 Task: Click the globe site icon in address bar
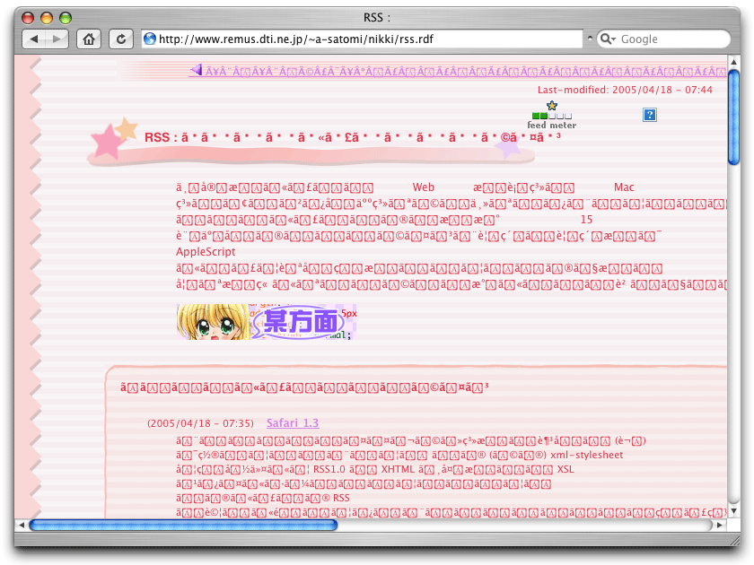tap(150, 39)
